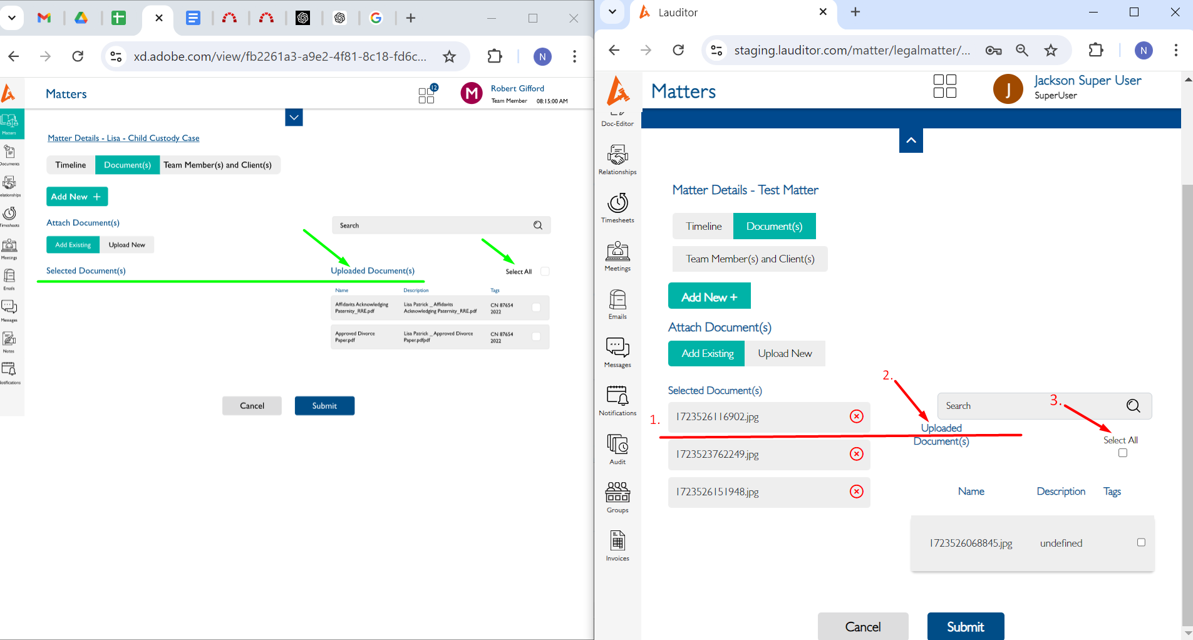This screenshot has width=1193, height=640.
Task: Open the Team Member(s) and Client(s) tab
Action: pyautogui.click(x=749, y=259)
